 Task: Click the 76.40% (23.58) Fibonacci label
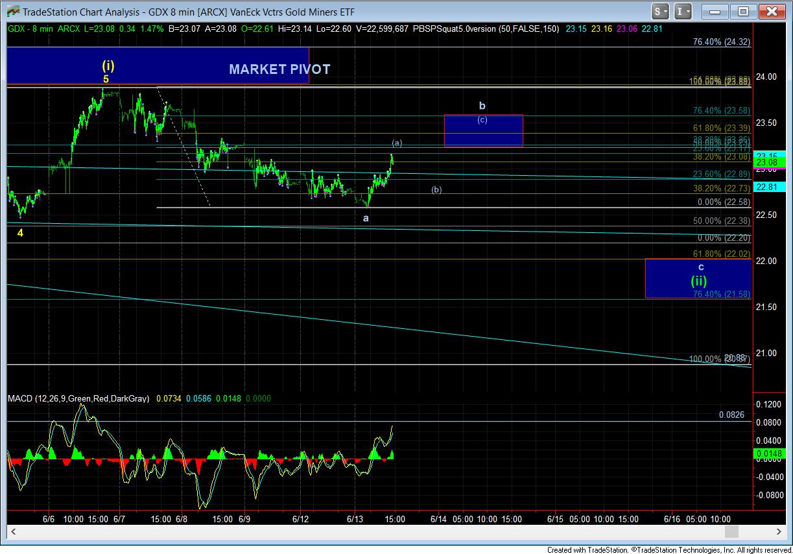[x=722, y=111]
